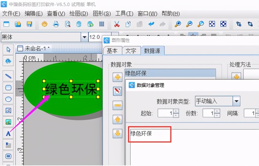Screen dimensions: 259x166
Task: Select the insert image tool
Action: (x=8, y=111)
